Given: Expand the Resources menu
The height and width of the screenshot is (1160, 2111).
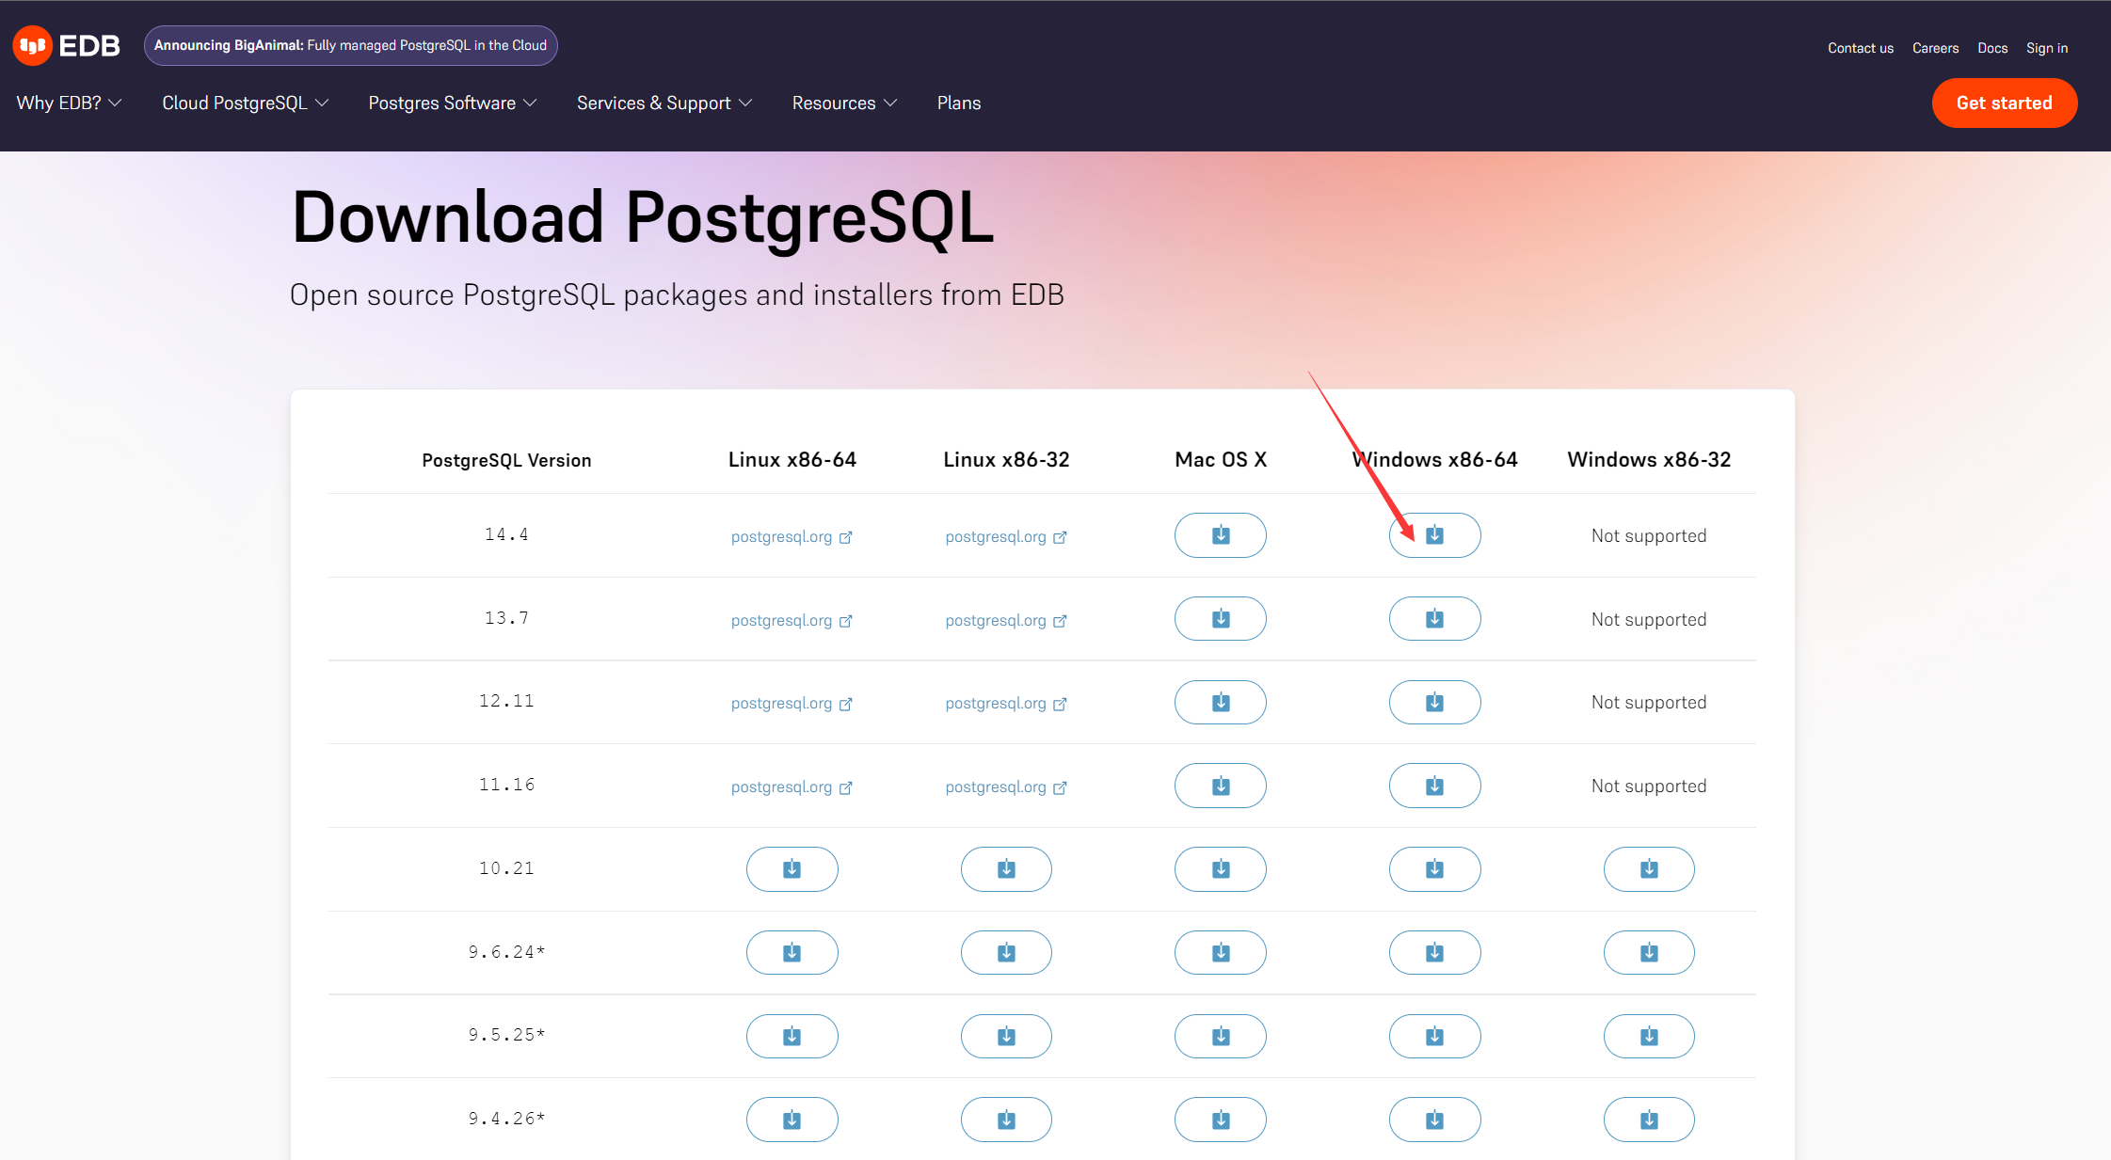Looking at the screenshot, I should [844, 103].
